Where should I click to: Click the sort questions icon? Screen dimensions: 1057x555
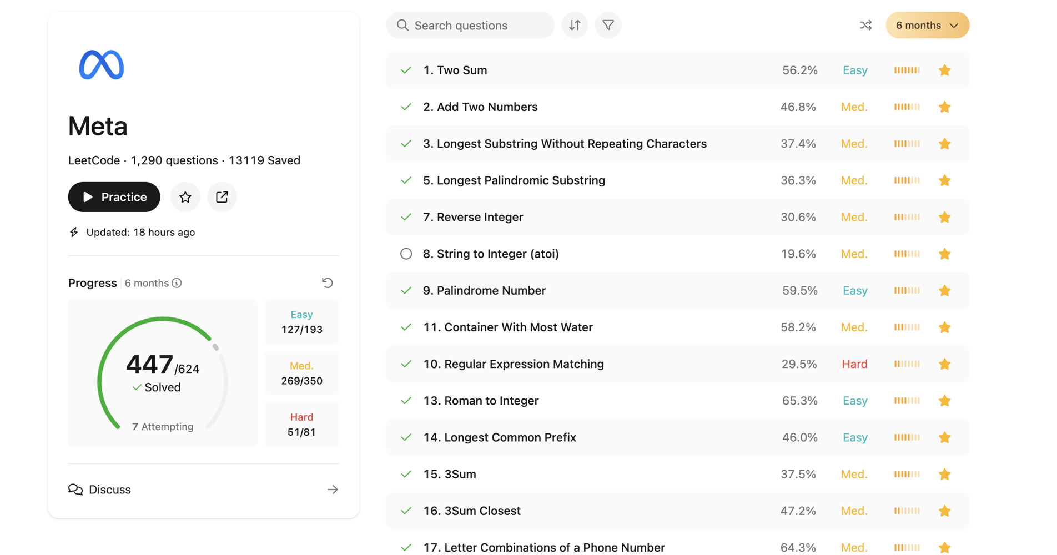click(575, 26)
